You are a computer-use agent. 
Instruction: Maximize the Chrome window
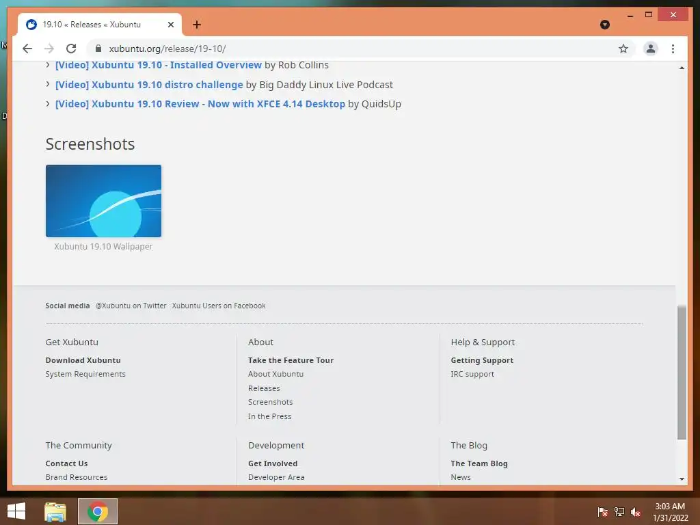(649, 15)
